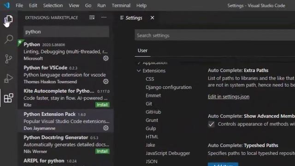This screenshot has width=295, height=166.
Task: Click the VS Code logo icon
Action: click(7, 5)
